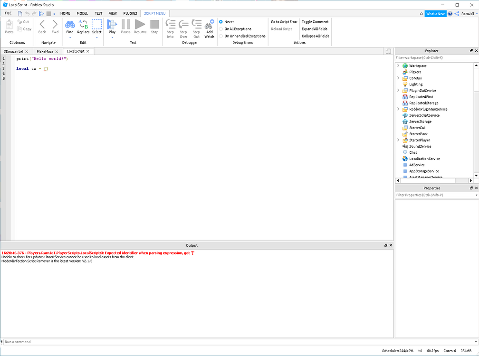Close the Properties panel
The height and width of the screenshot is (356, 479).
pos(476,188)
